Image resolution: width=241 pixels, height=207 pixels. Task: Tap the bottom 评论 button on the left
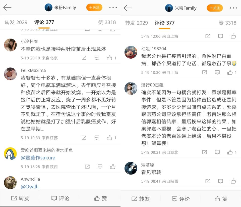60,198
